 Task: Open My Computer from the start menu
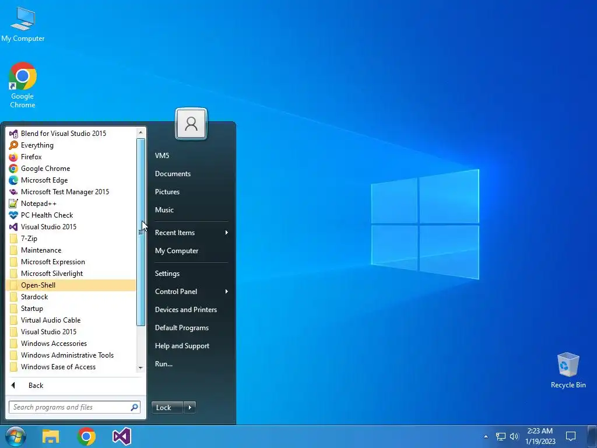click(191, 251)
